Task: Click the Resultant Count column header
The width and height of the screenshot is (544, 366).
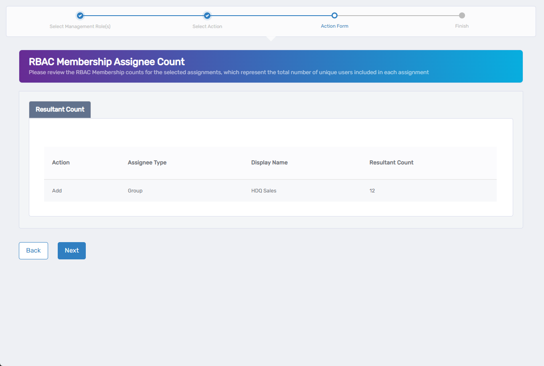Action: (x=391, y=162)
